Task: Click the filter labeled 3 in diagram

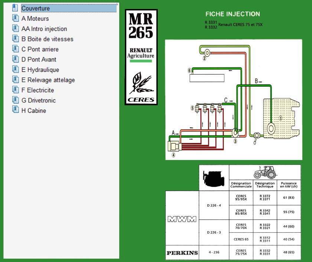Action: click(235, 132)
